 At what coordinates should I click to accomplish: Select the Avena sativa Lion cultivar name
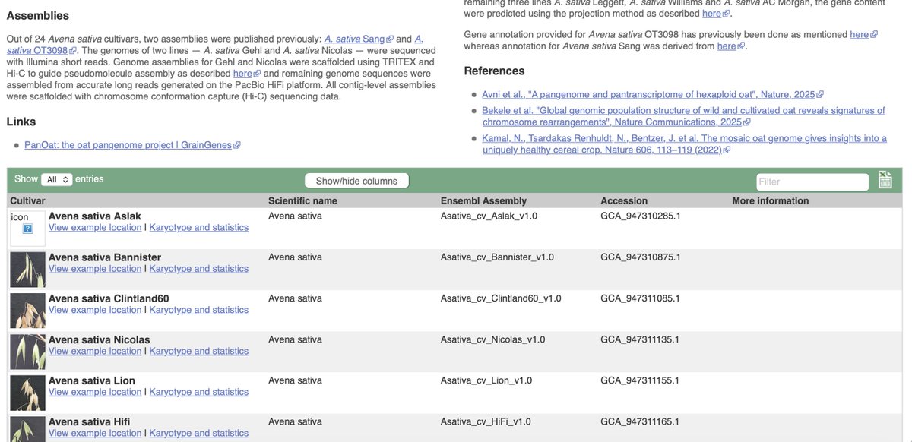(92, 380)
